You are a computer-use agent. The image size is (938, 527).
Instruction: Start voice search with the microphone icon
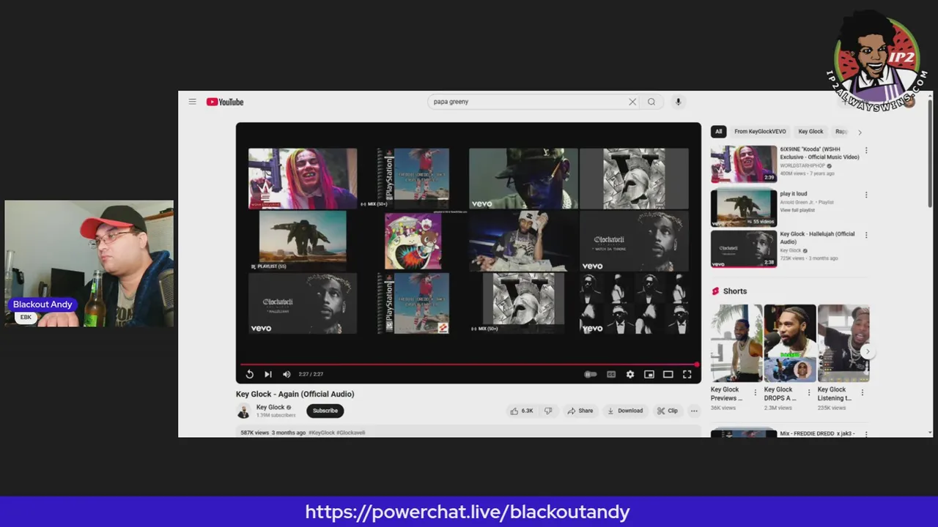pyautogui.click(x=678, y=102)
